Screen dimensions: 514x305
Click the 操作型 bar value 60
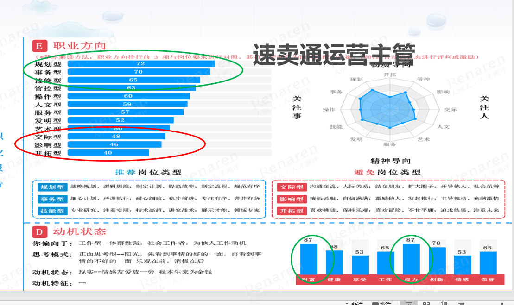point(128,96)
